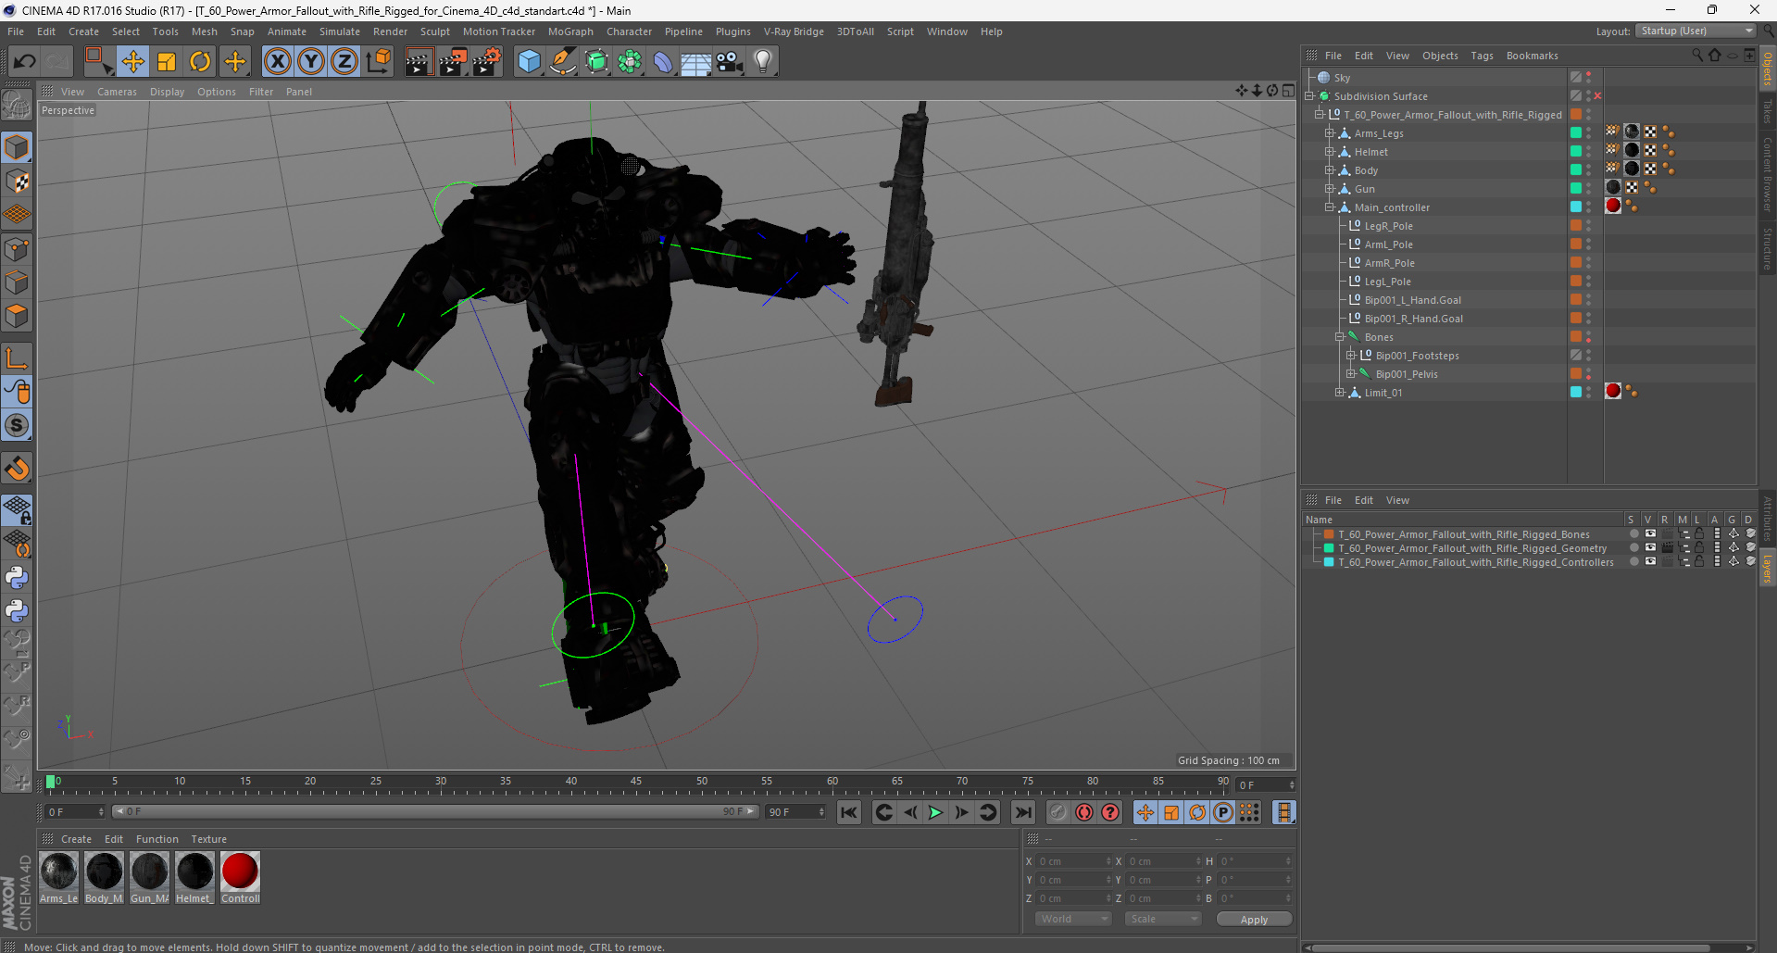The image size is (1777, 953).
Task: Click the Undo arrow icon
Action: pos(25,62)
